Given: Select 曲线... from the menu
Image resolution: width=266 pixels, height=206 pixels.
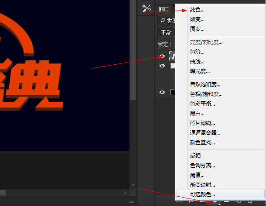Looking at the screenshot, I should 197,61.
